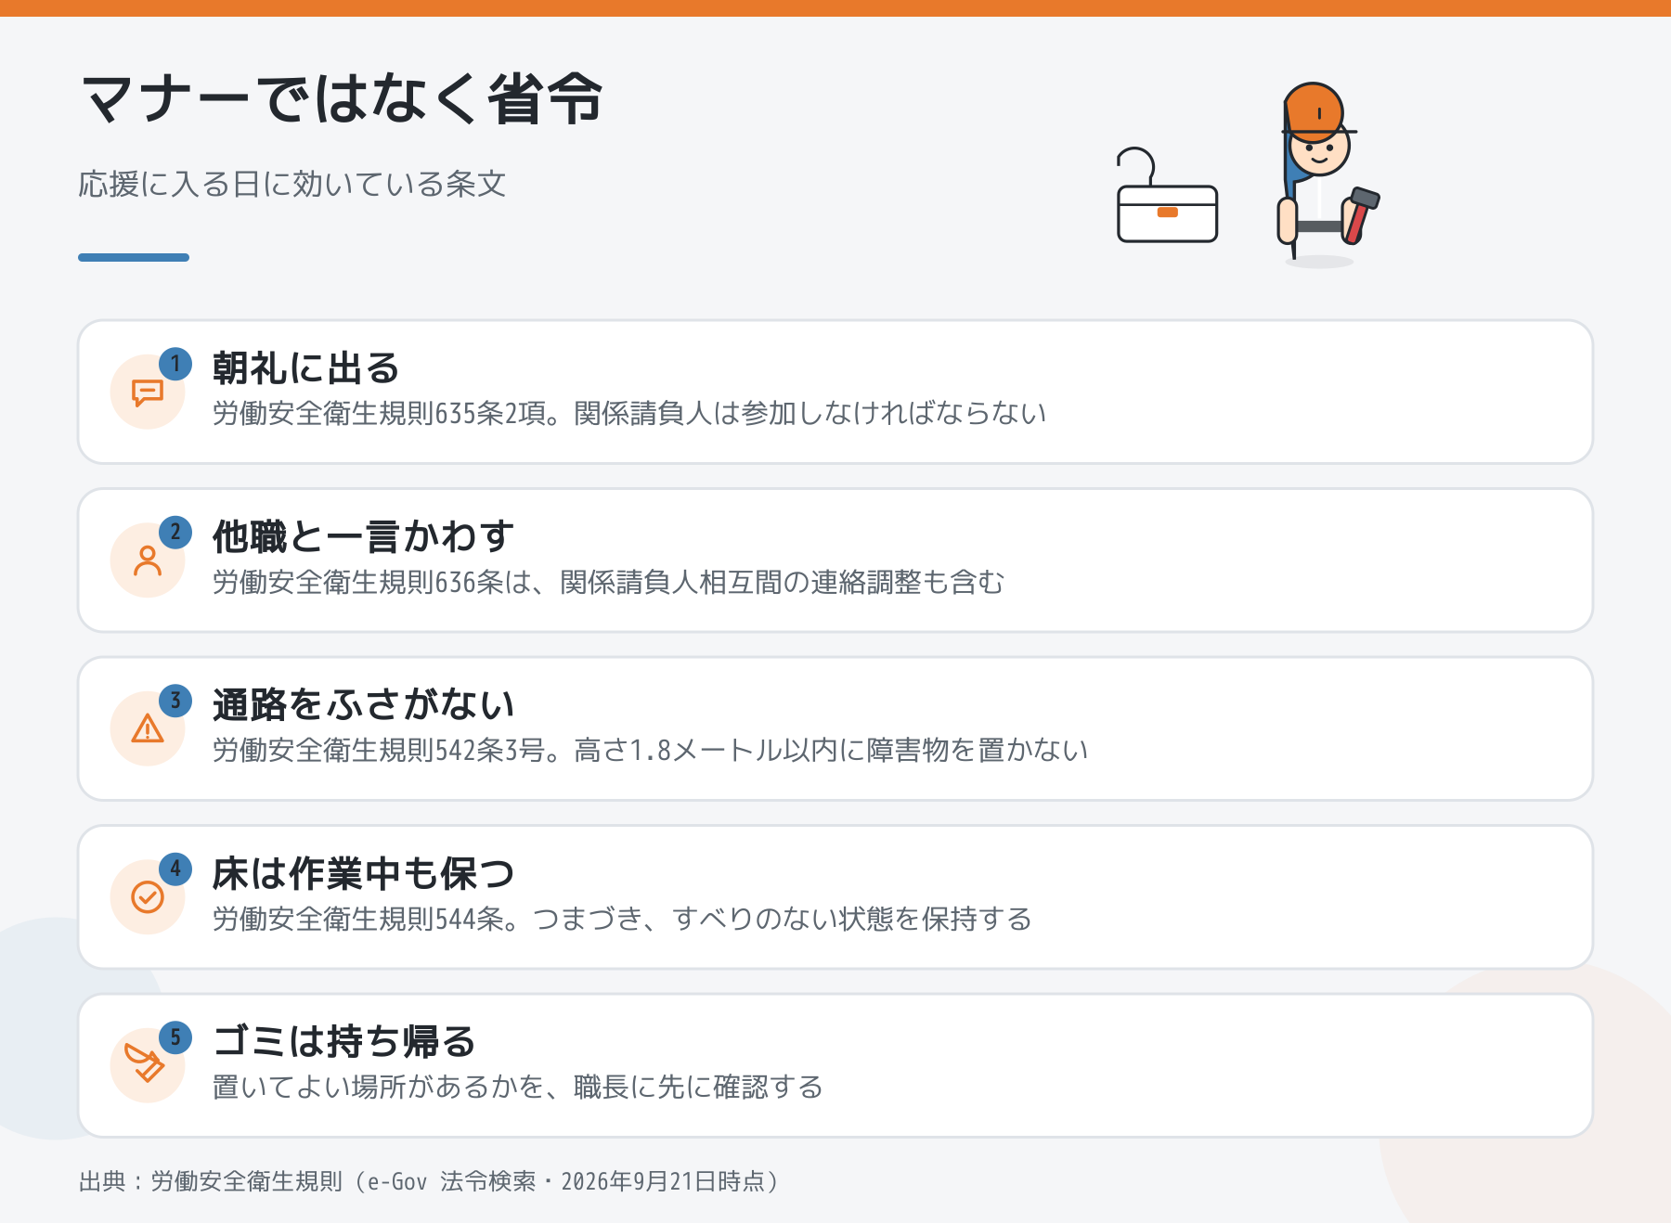Image resolution: width=1671 pixels, height=1223 pixels.
Task: Click the description citing 636条 連絡調整
Action: tap(608, 582)
